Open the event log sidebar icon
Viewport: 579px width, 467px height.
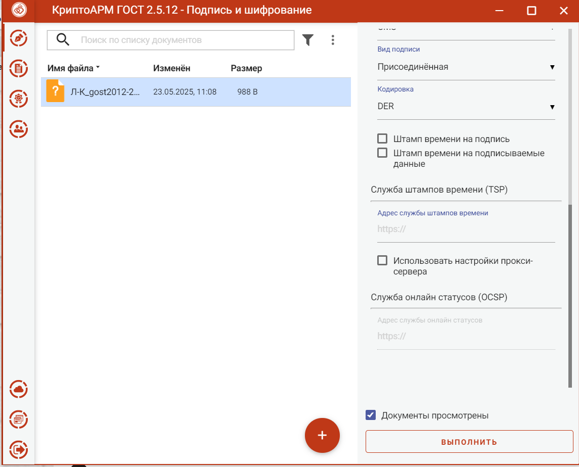pyautogui.click(x=19, y=419)
